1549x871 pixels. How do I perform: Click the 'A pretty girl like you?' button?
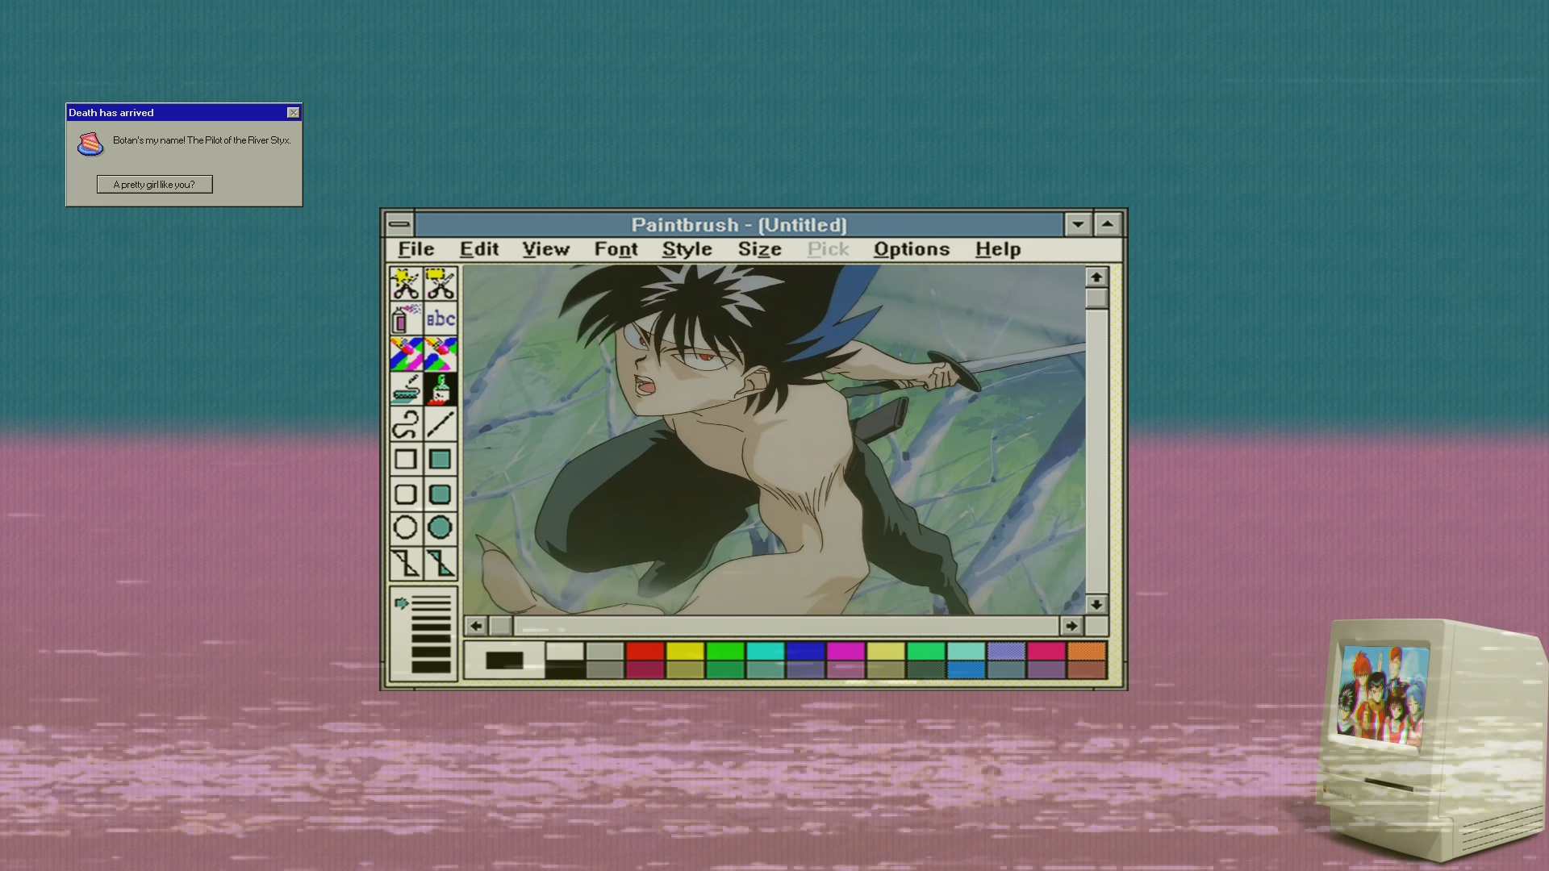coord(154,185)
